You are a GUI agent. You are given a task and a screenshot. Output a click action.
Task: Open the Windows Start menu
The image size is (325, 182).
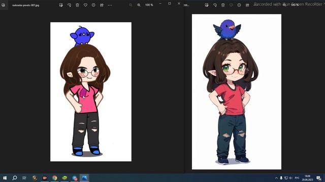point(5,177)
